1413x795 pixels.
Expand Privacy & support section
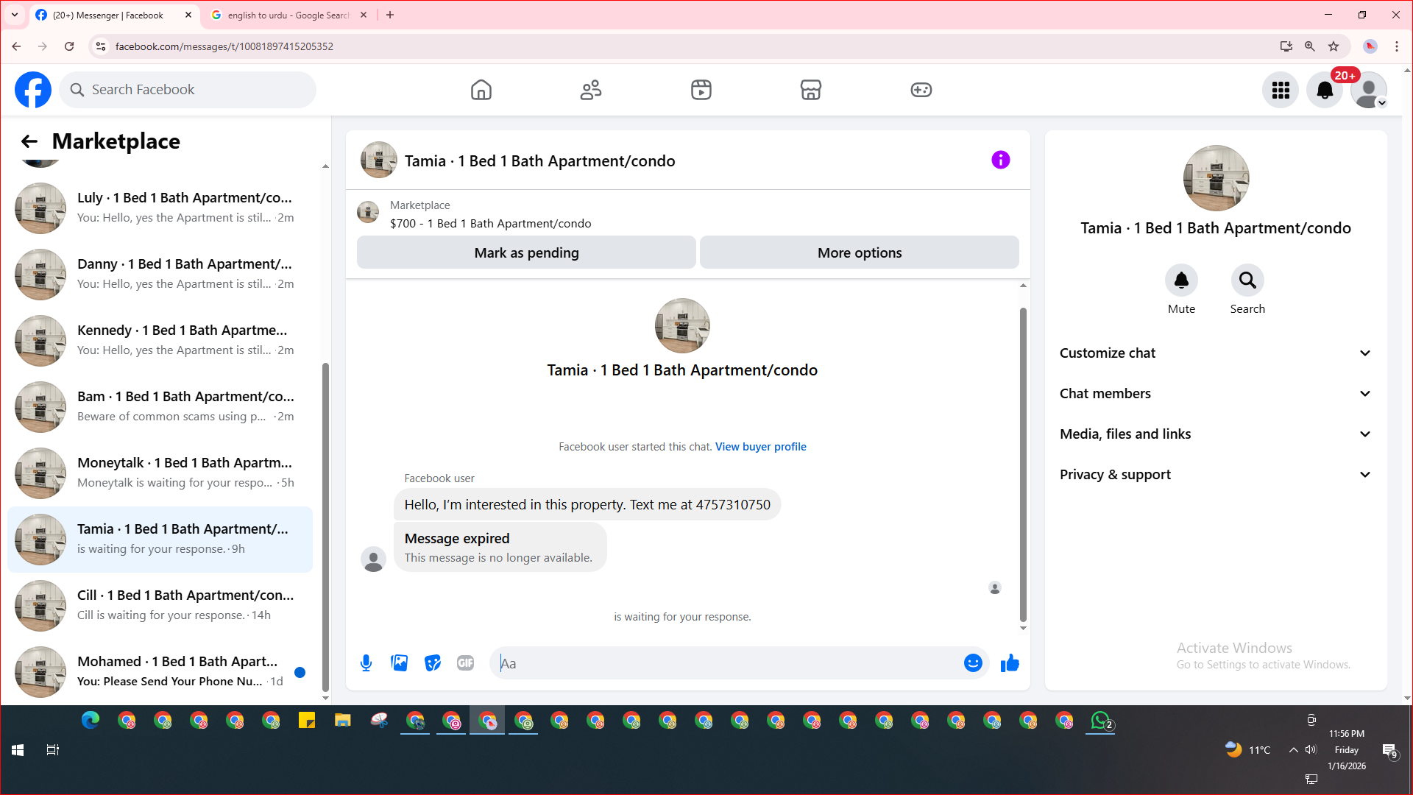[x=1216, y=475]
